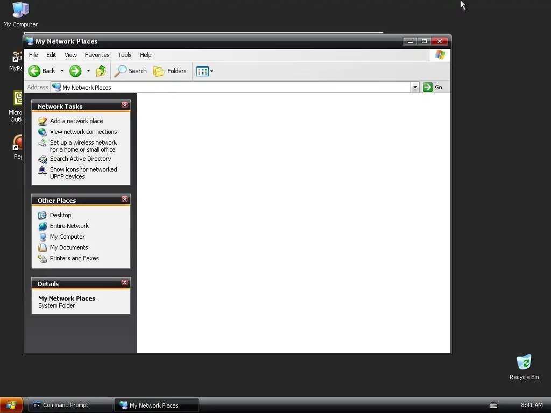
Task: Open the Edit menu
Action: coord(51,55)
